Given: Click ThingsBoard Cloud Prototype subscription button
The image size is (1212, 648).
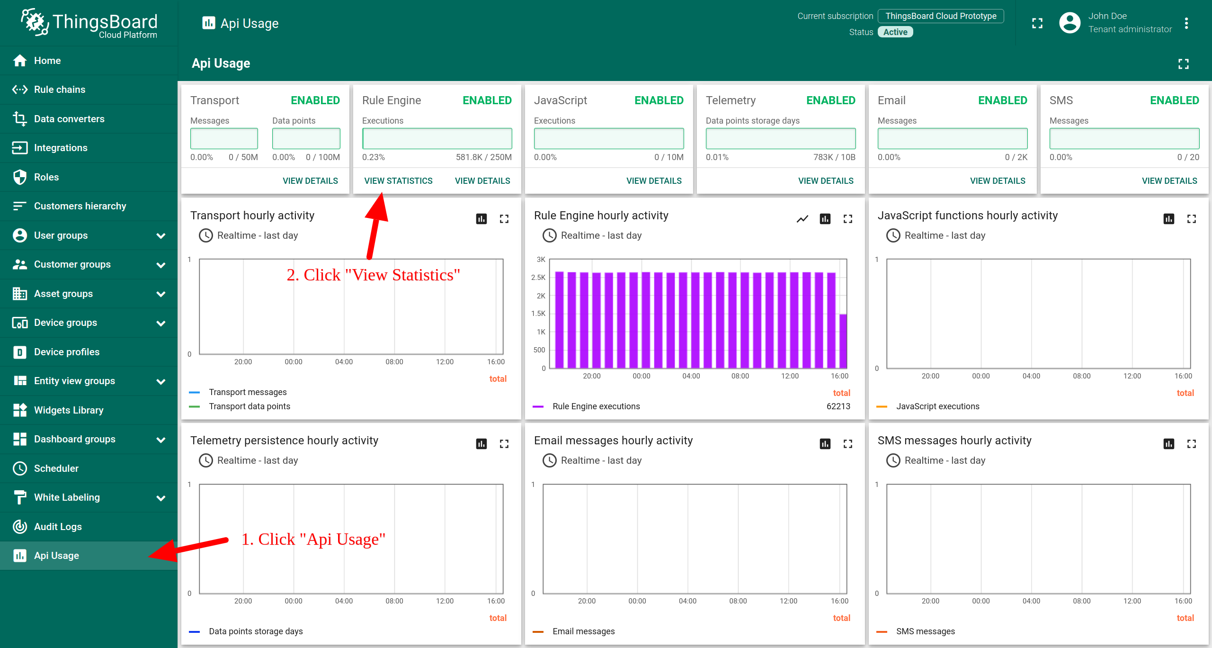Looking at the screenshot, I should pos(941,16).
